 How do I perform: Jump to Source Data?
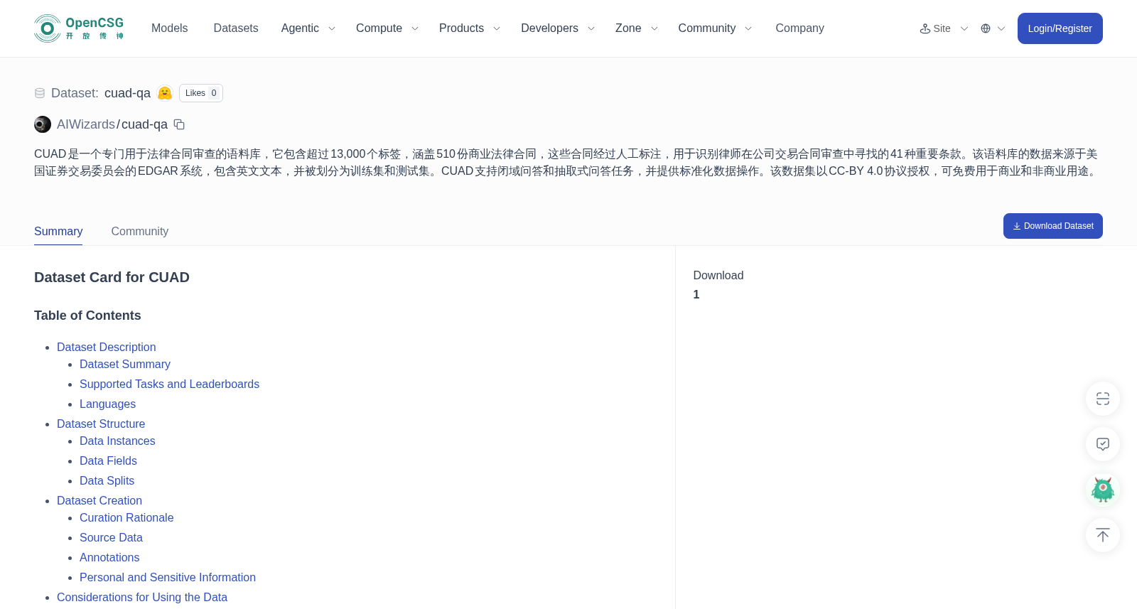pyautogui.click(x=111, y=537)
